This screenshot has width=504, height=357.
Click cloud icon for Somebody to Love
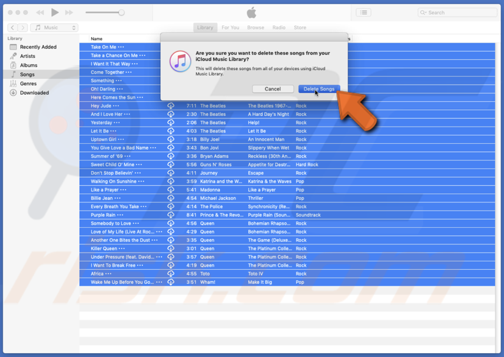pyautogui.click(x=171, y=223)
